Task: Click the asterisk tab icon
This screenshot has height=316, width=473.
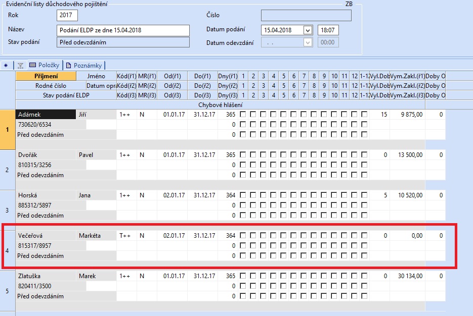Action: 6,65
